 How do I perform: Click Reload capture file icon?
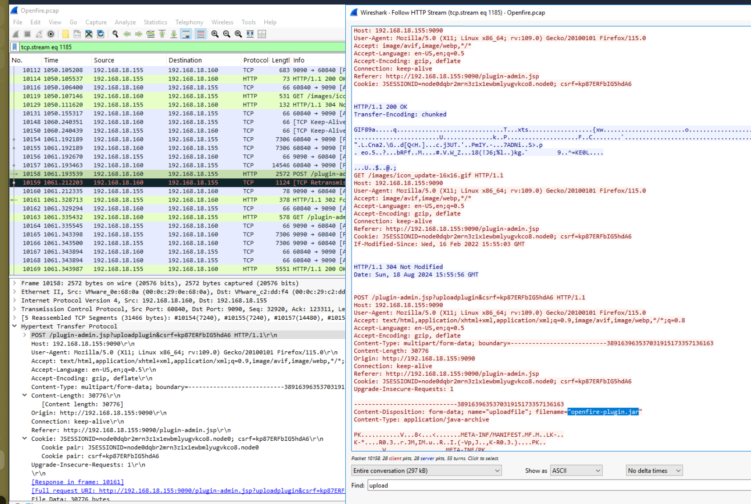point(100,34)
